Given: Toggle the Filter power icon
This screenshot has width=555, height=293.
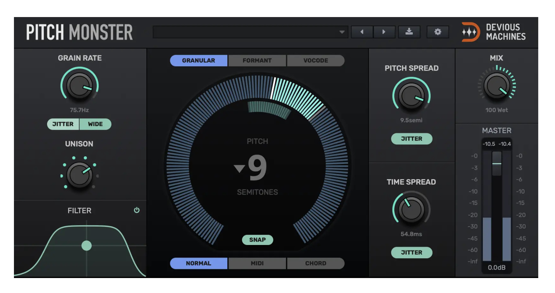Looking at the screenshot, I should [137, 210].
